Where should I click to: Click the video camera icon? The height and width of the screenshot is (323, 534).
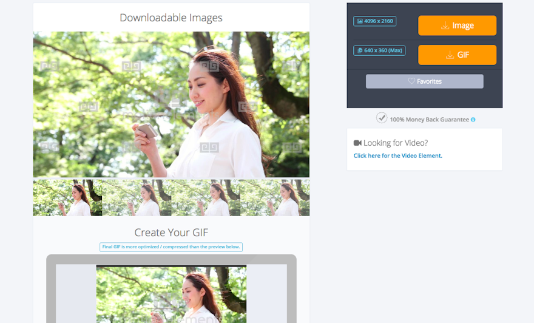[x=357, y=143]
